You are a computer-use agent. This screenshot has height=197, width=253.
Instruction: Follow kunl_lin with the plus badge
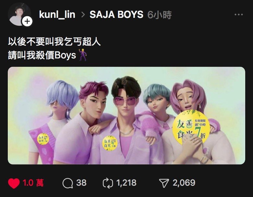click(x=27, y=21)
